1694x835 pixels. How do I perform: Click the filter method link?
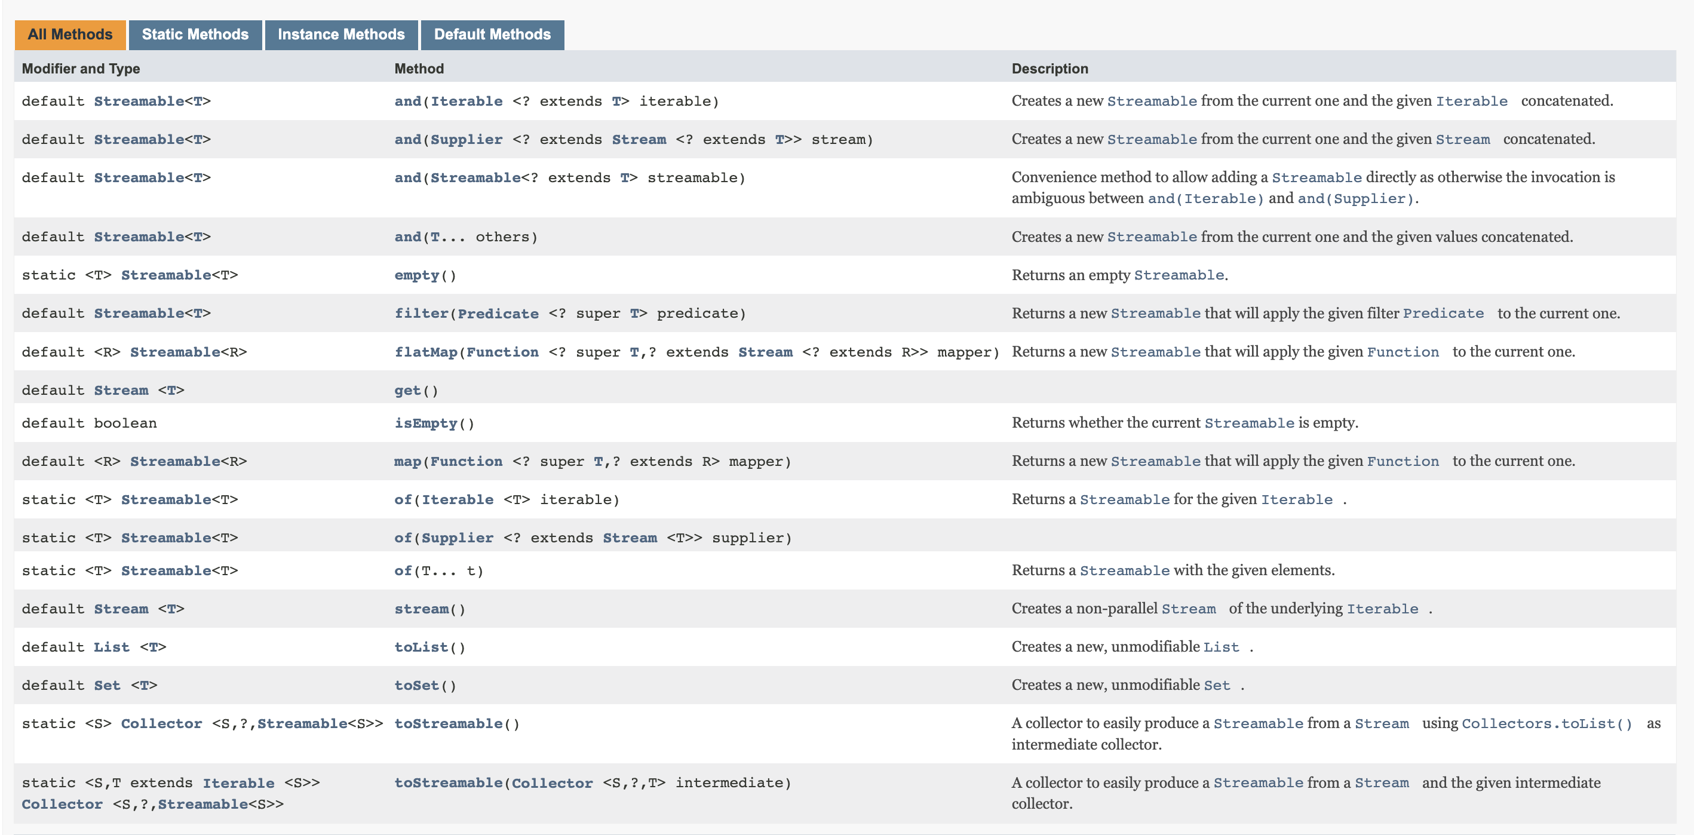pos(421,313)
